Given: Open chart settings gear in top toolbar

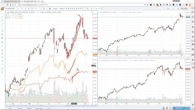Looking at the screenshot, I should (50, 9).
